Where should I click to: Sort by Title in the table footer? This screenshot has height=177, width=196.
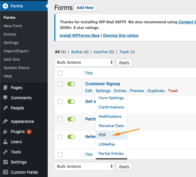click(x=89, y=154)
